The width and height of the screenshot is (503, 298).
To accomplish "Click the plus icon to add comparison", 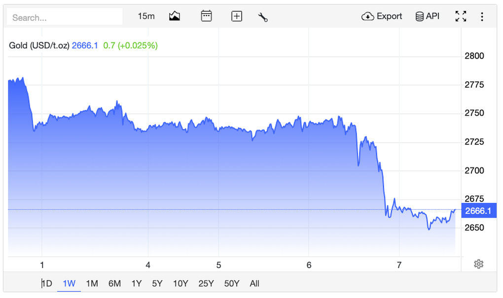I will [237, 16].
